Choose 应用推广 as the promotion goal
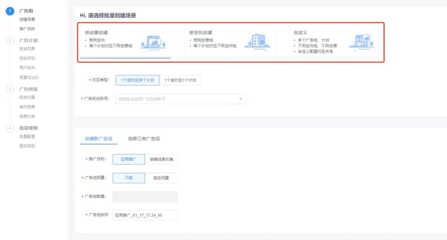The height and width of the screenshot is (240, 447). 129,159
